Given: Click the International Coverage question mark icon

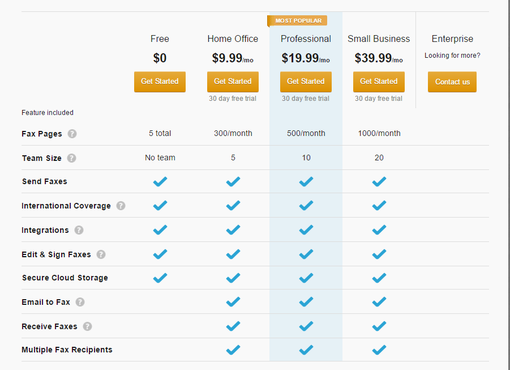Looking at the screenshot, I should [x=121, y=206].
